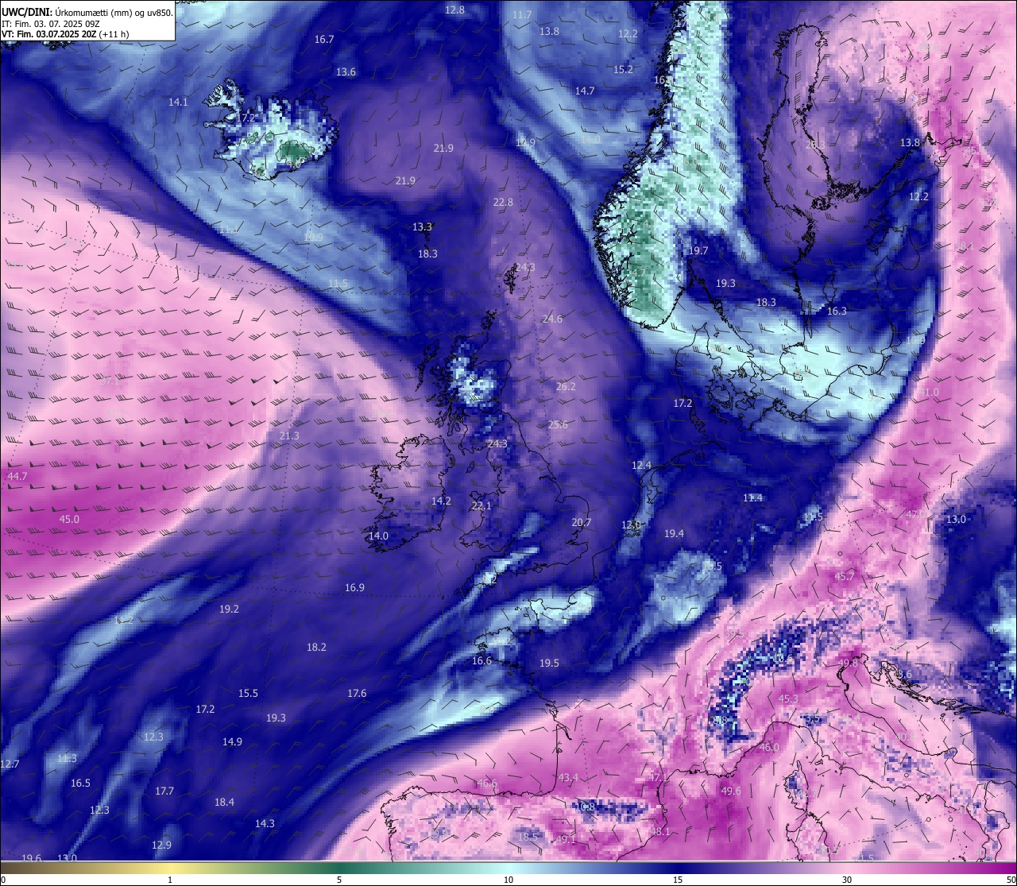Click the 16.9 value label
The image size is (1017, 886).
click(x=354, y=587)
